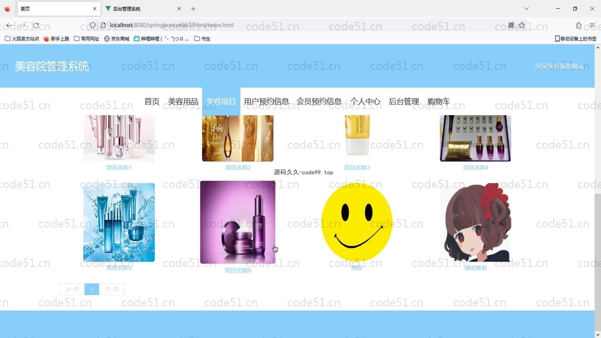
Task: Click the purple gift set image for 项目名称4
Action: pos(475,138)
